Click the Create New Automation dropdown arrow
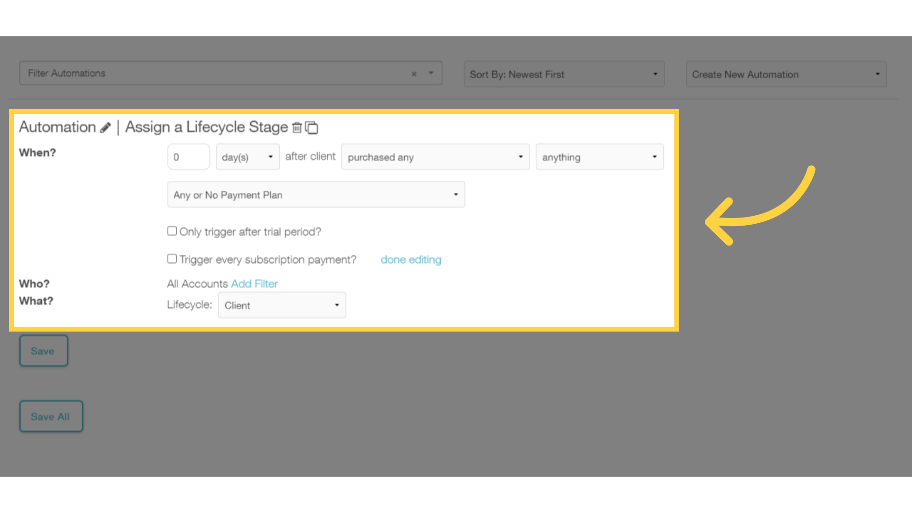This screenshot has width=912, height=513. (x=877, y=75)
